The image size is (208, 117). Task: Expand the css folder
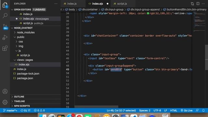[x=20, y=42]
